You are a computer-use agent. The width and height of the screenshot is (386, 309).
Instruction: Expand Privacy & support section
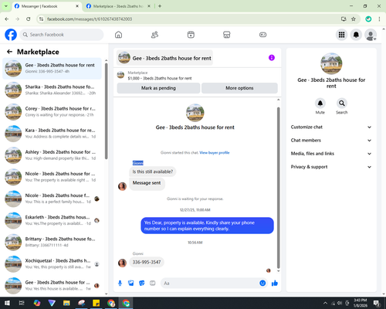(x=331, y=167)
